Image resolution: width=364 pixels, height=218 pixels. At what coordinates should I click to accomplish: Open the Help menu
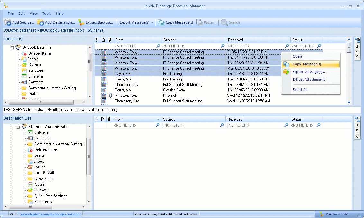pos(60,13)
